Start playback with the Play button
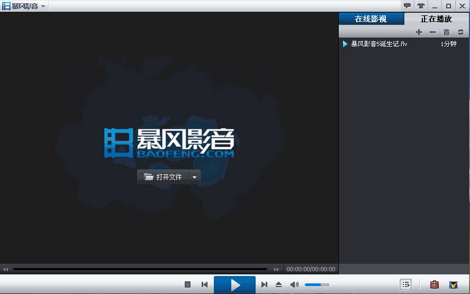 pyautogui.click(x=234, y=284)
